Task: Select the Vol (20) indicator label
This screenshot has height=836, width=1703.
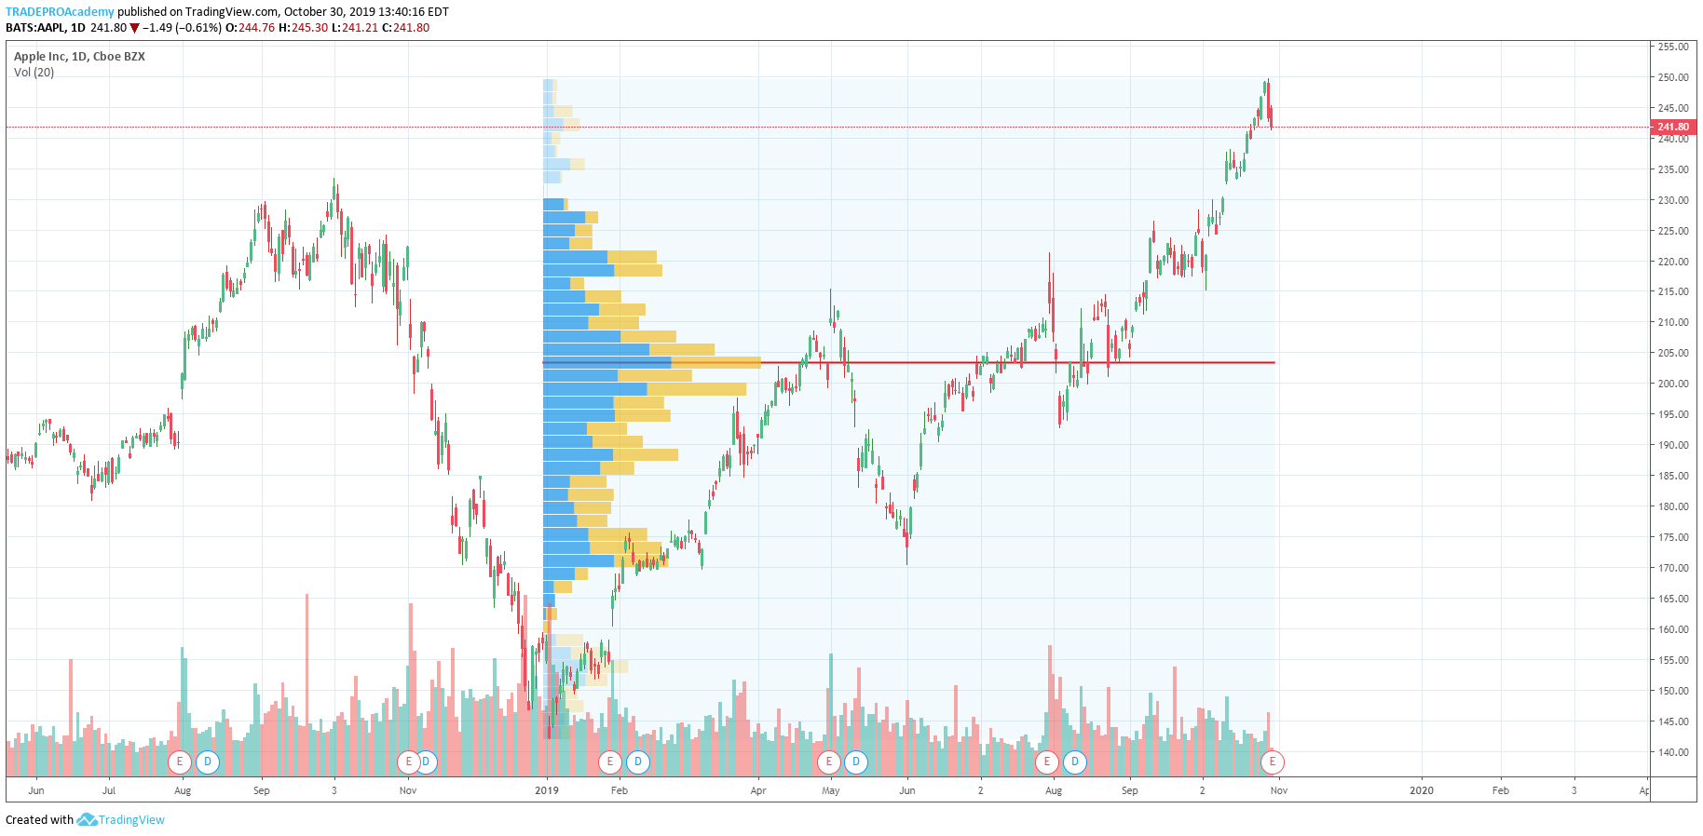Action: pos(34,73)
